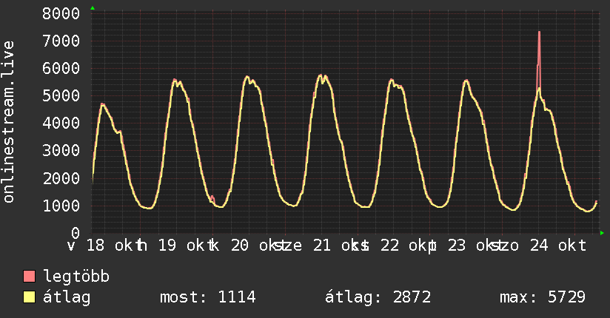
Task: Click the 1000 y-axis label
Action: tap(61, 206)
